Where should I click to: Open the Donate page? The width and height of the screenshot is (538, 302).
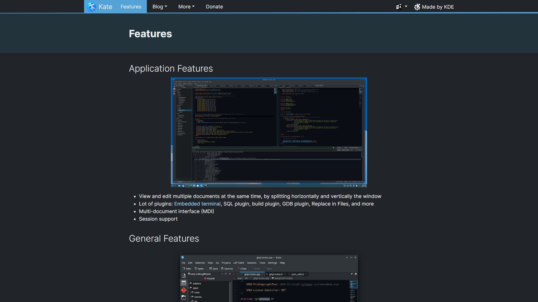(214, 6)
